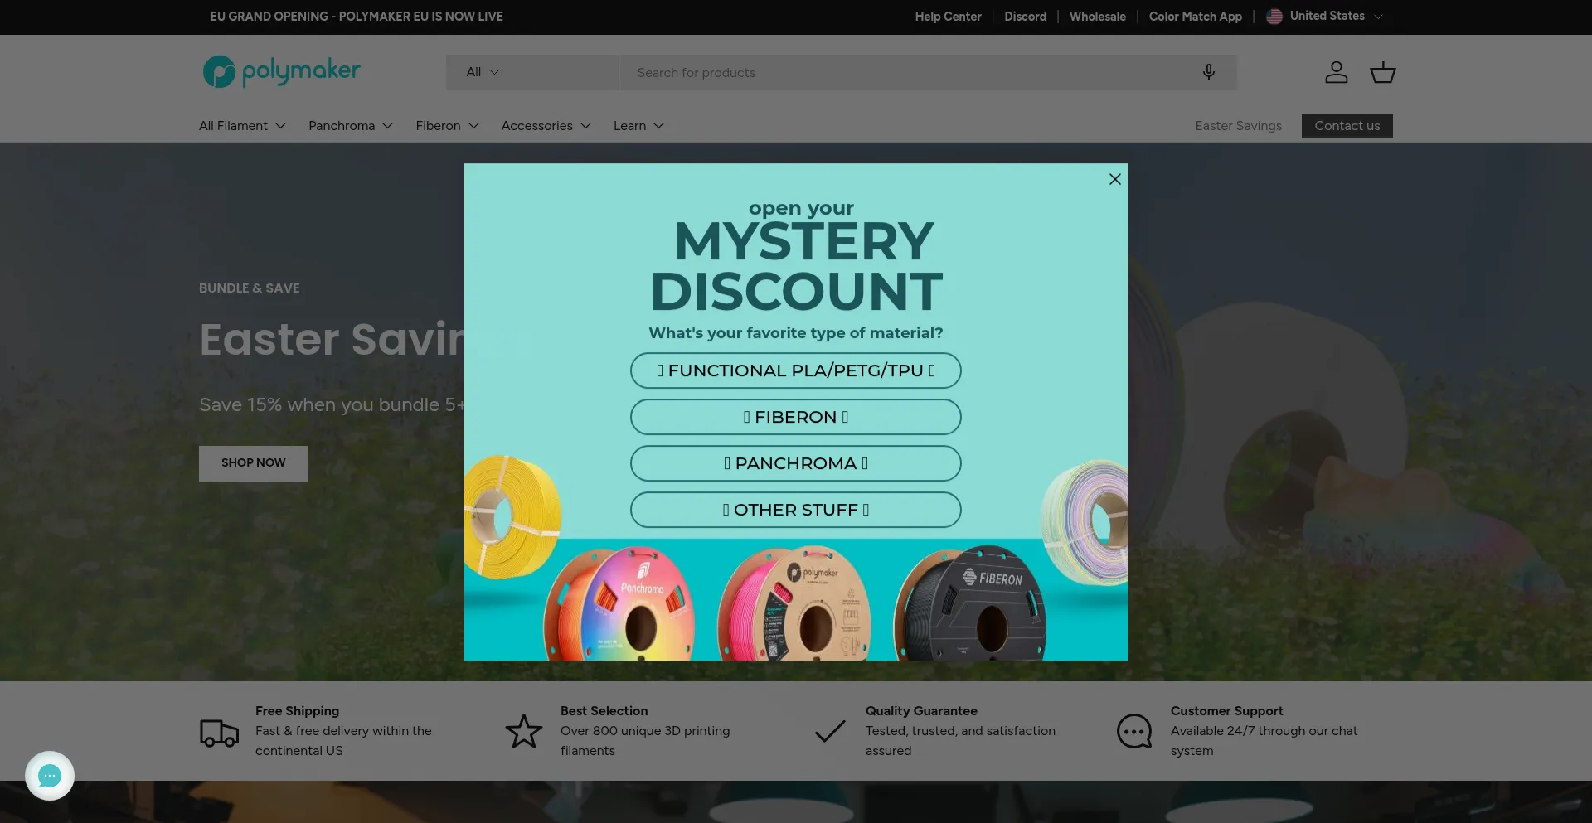Open the United States region selector

click(x=1325, y=17)
